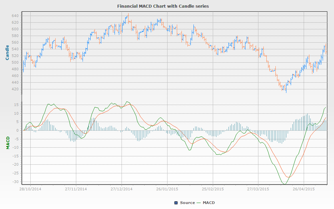Toggle the MACD legend line marker
Image resolution: width=334 pixels, height=209 pixels.
pyautogui.click(x=199, y=203)
